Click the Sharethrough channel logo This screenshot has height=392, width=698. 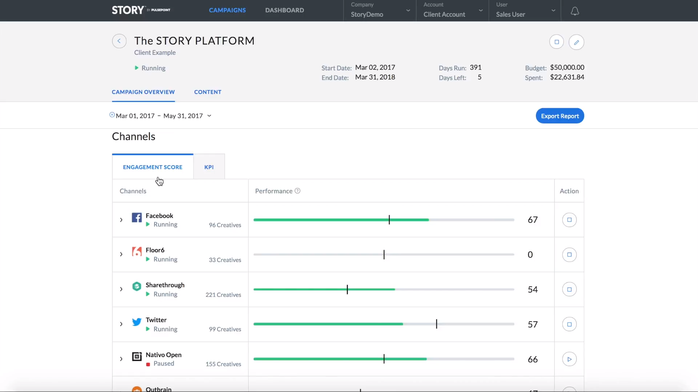click(x=137, y=286)
